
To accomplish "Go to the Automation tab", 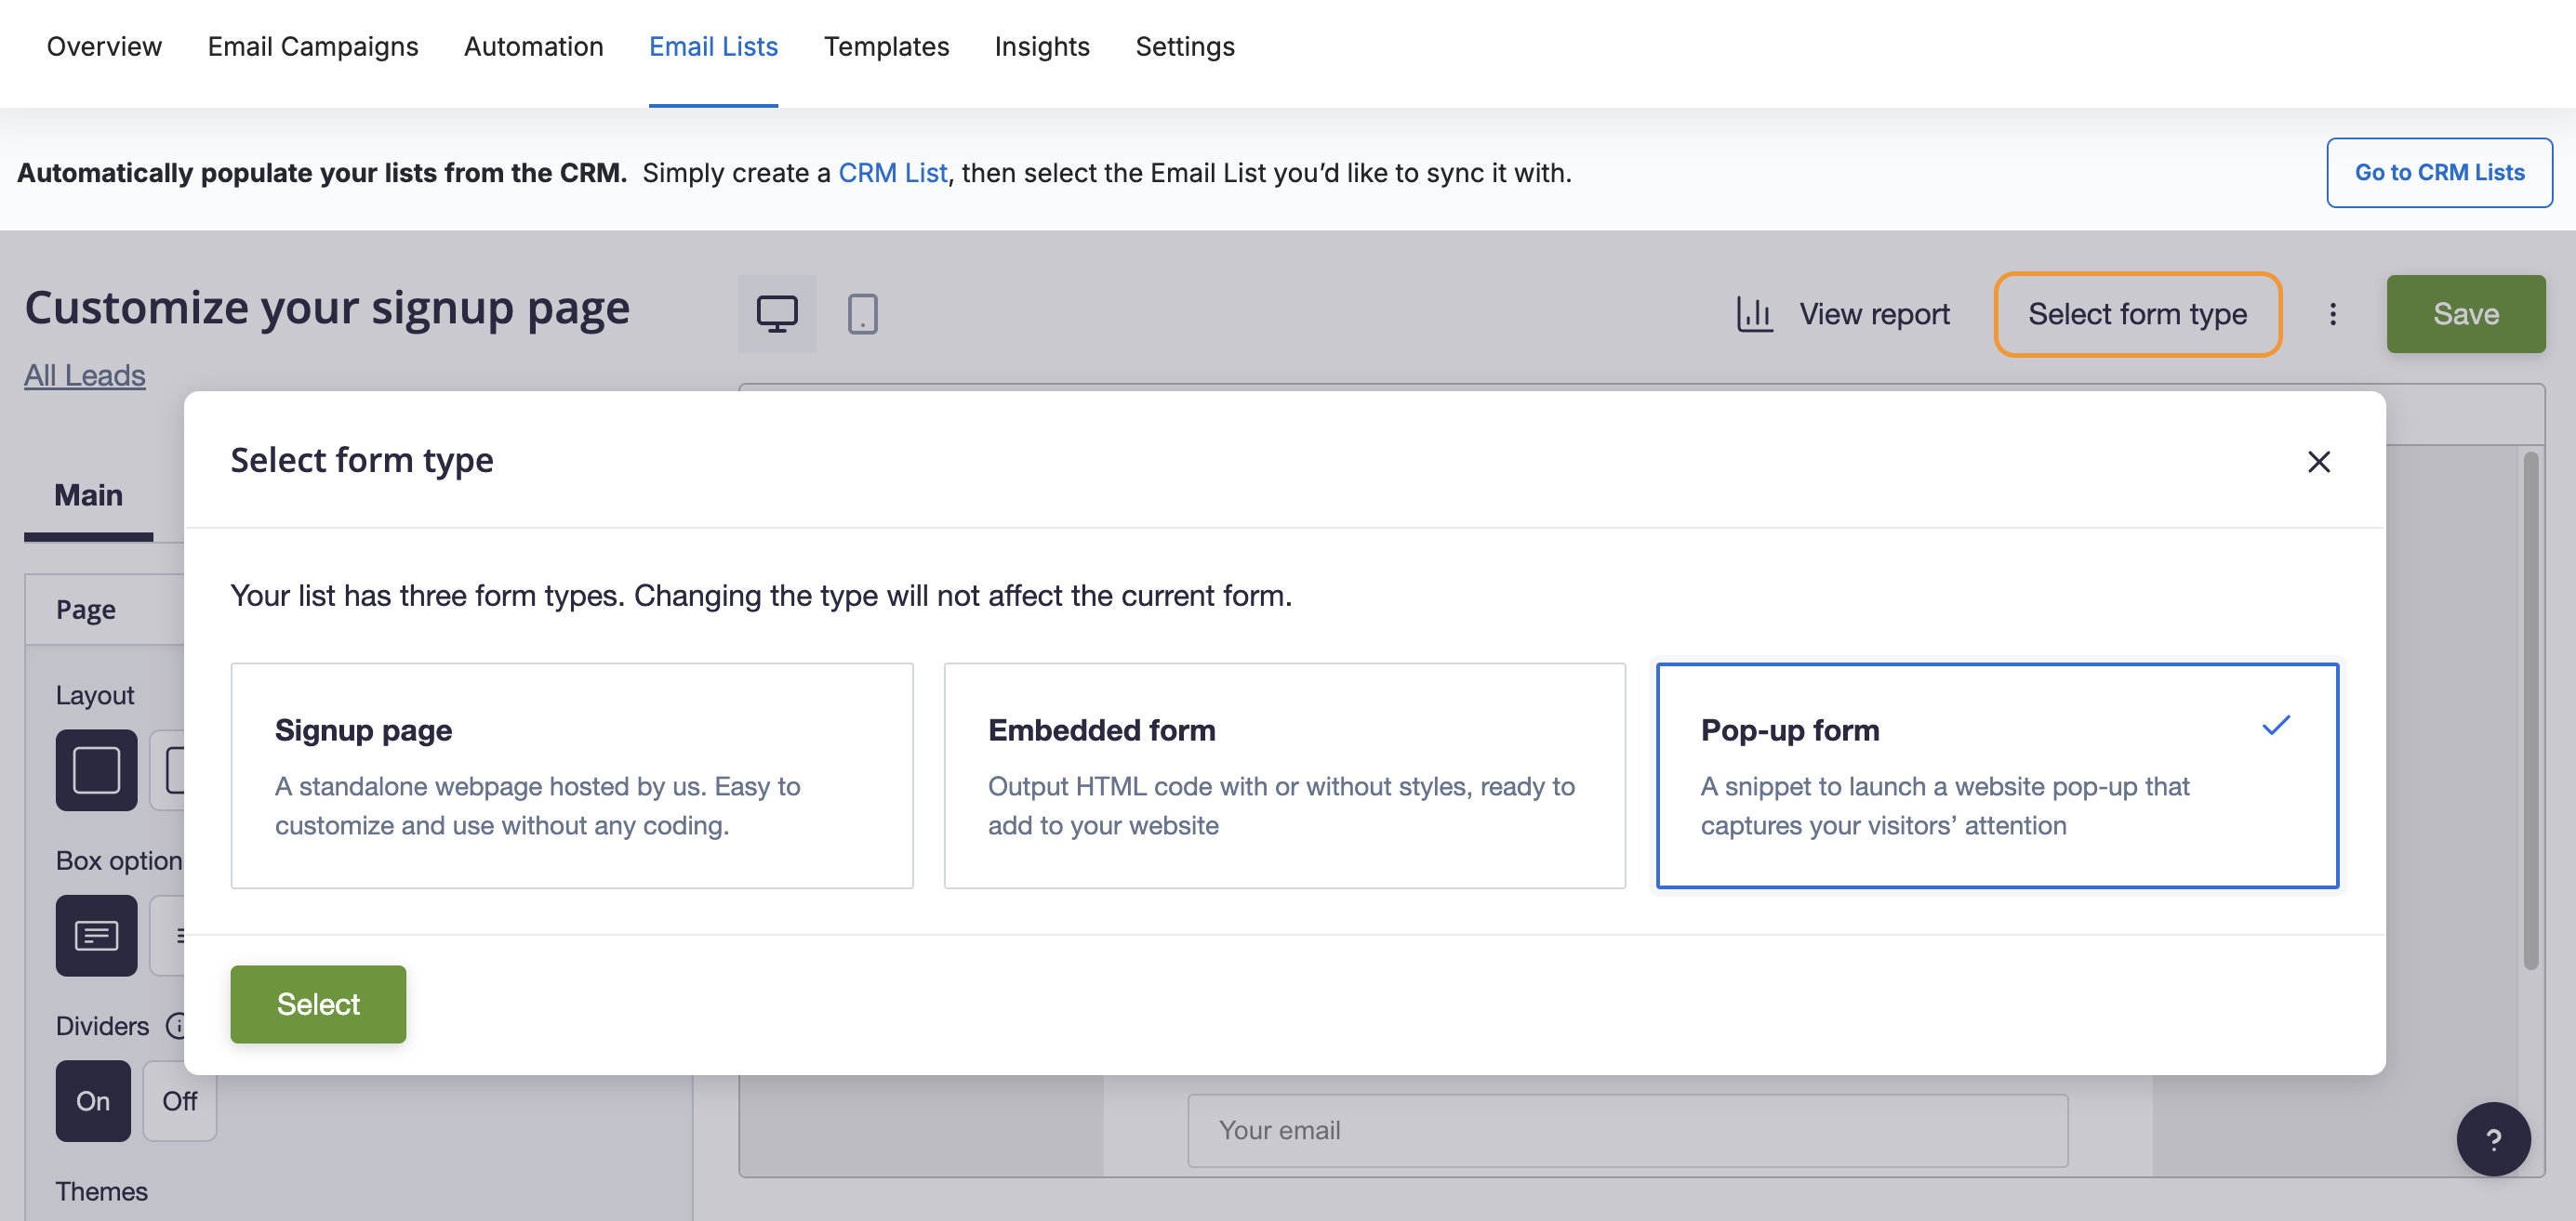I will [x=533, y=46].
